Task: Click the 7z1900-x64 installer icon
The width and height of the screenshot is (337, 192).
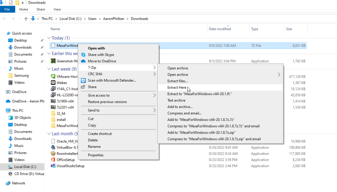Action: (53, 101)
